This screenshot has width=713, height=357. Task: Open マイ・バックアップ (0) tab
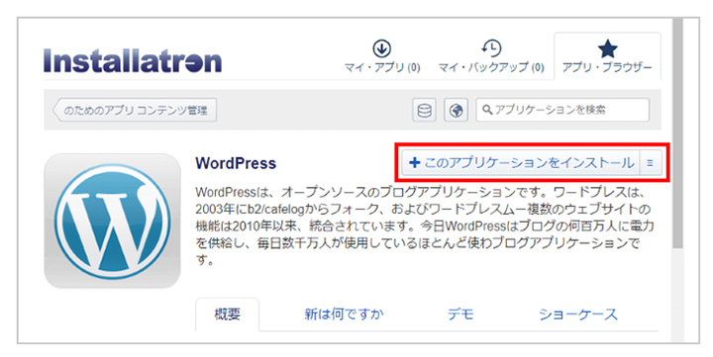click(x=491, y=56)
